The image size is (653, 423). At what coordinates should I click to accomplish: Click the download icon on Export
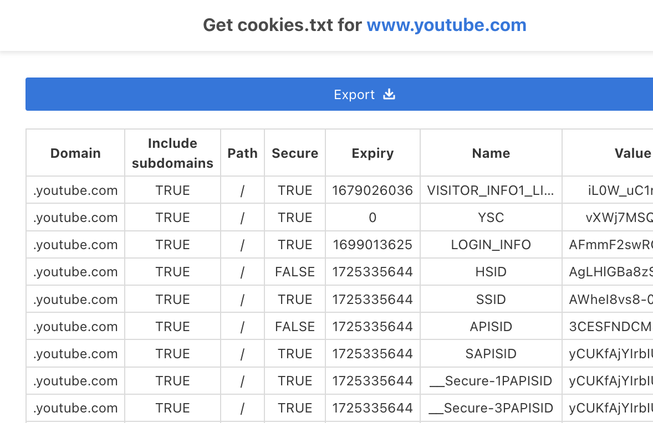pos(389,94)
